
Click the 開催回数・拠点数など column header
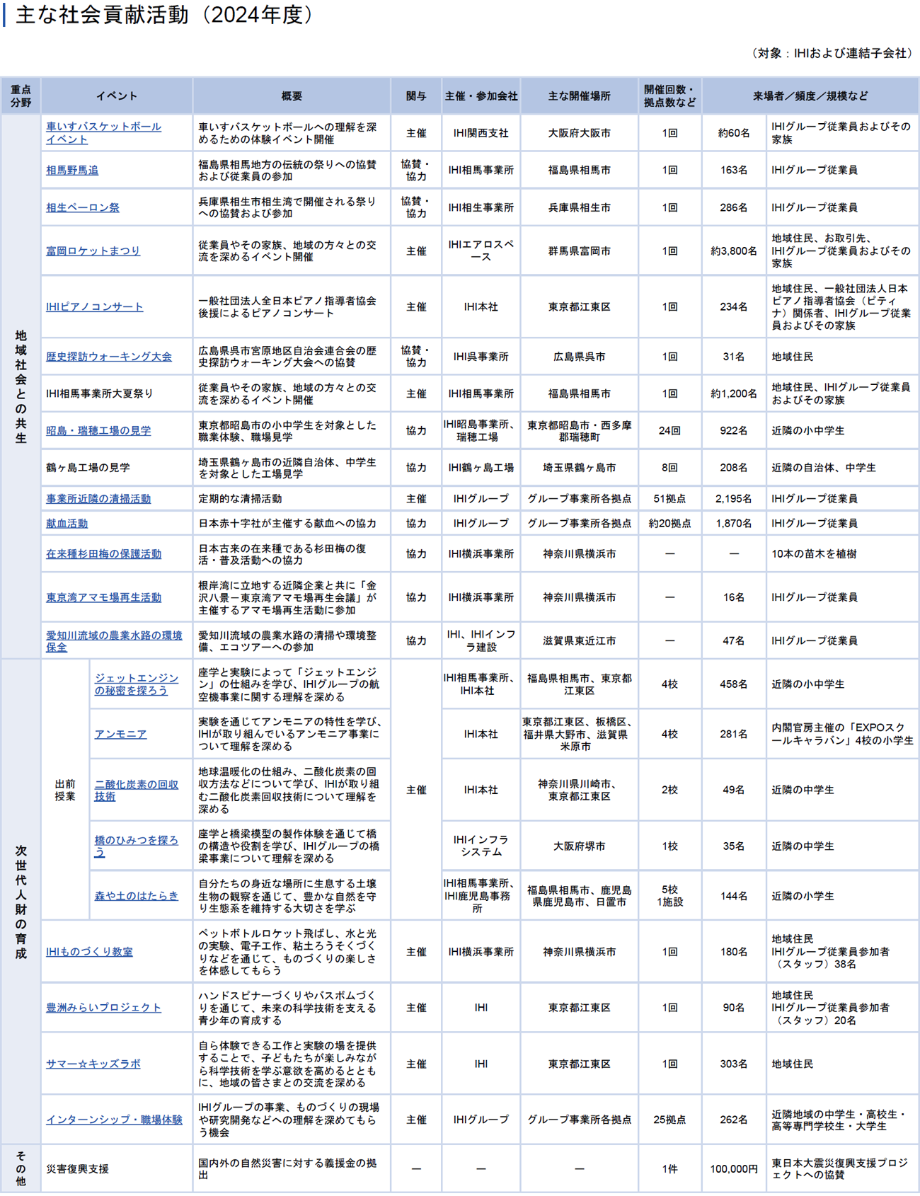point(669,96)
